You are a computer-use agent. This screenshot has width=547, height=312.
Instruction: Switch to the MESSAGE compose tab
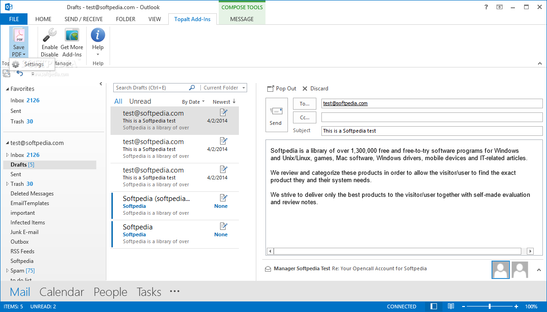[242, 19]
